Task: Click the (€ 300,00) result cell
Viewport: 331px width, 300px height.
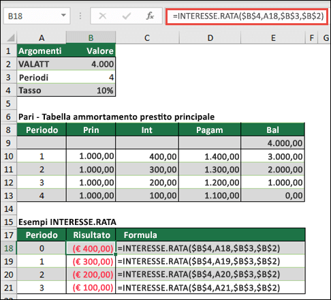Action: point(91,261)
